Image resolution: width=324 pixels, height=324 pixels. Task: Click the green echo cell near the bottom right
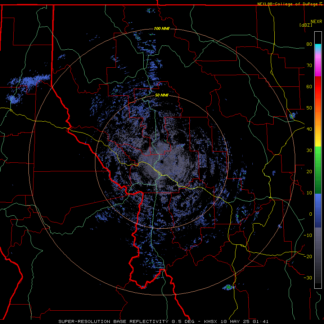pyautogui.click(x=228, y=287)
